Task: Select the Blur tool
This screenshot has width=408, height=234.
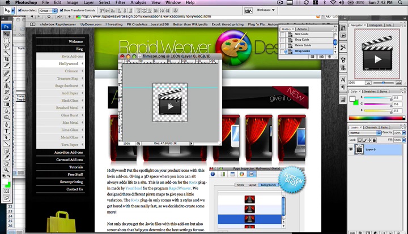Action: tap(6, 111)
